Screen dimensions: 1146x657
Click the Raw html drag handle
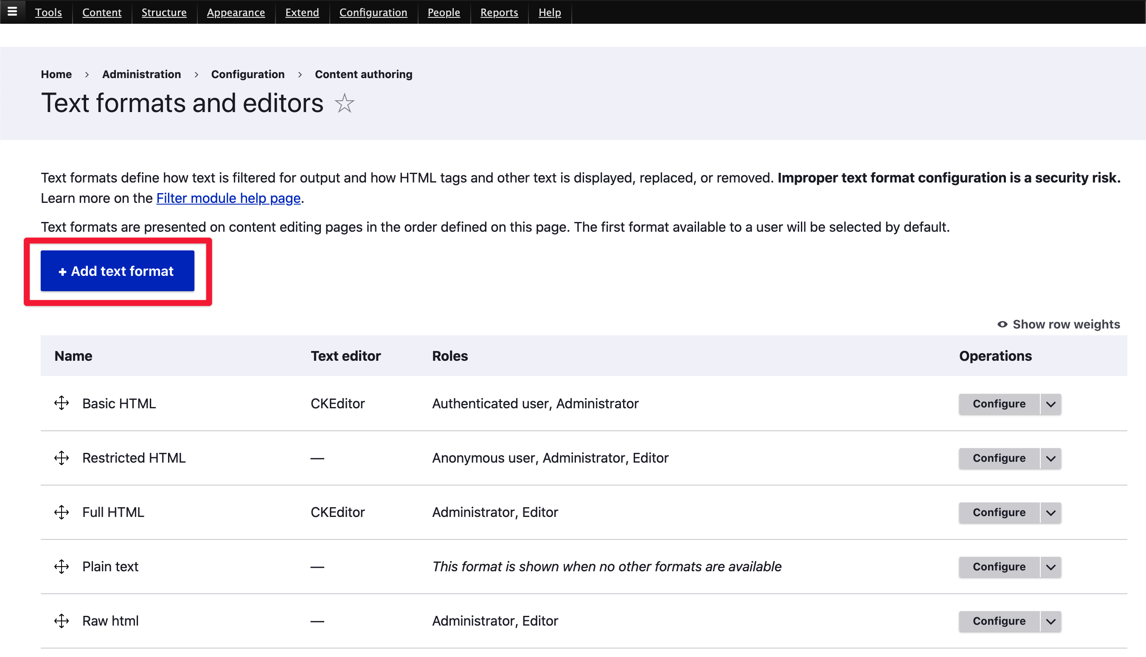(62, 621)
